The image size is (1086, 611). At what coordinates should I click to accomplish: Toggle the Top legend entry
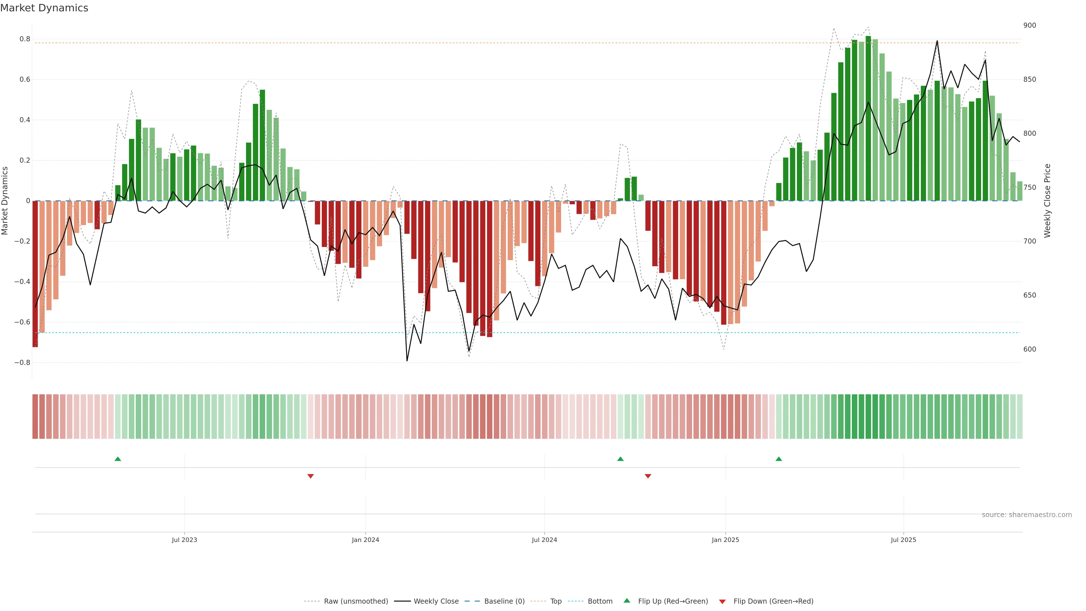tap(556, 601)
